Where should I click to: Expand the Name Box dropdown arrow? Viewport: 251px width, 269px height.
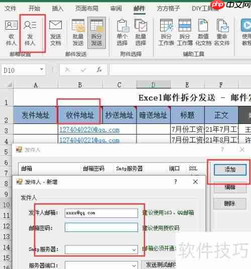(x=42, y=69)
